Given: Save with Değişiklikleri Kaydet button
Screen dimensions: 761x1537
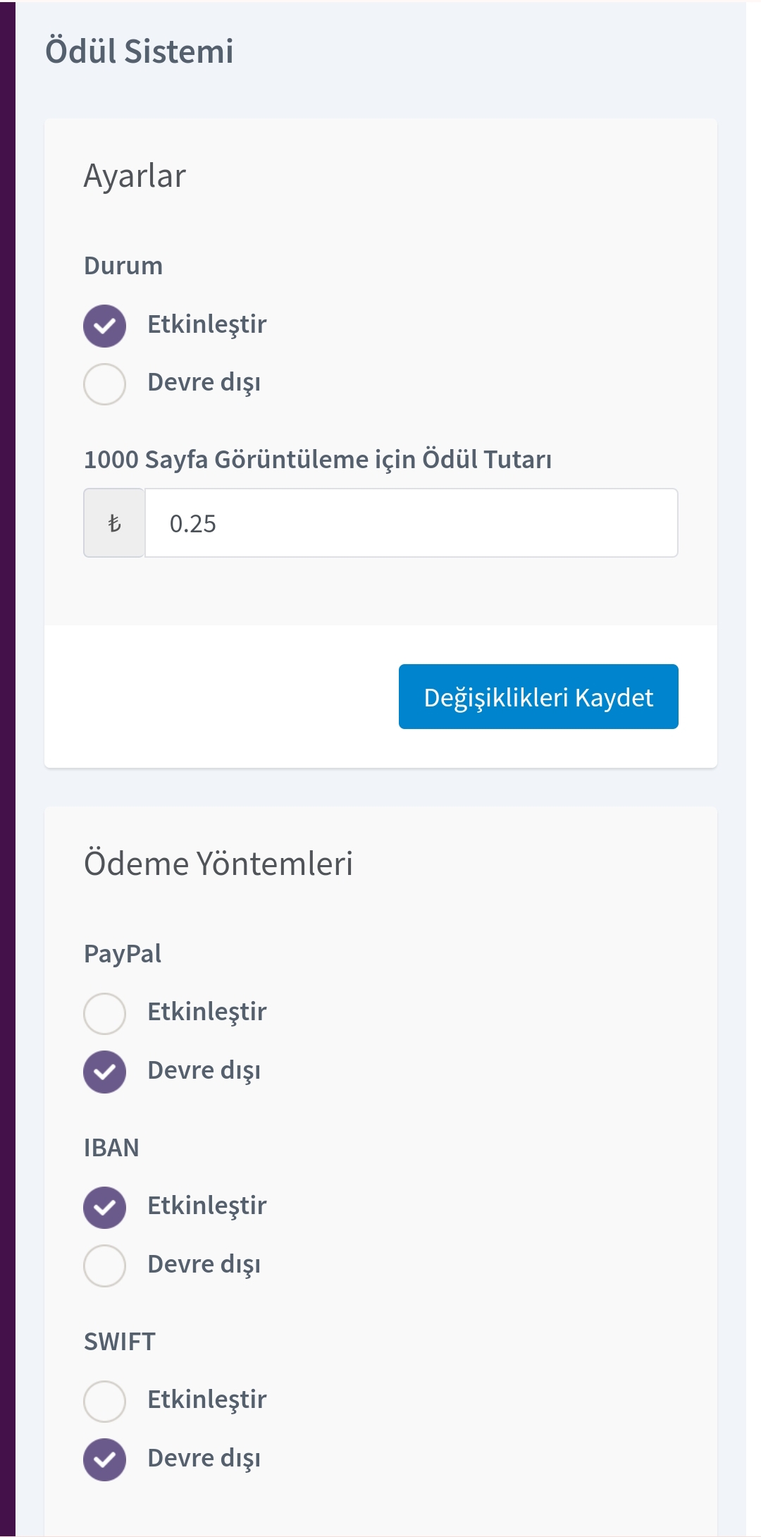Looking at the screenshot, I should coord(538,697).
